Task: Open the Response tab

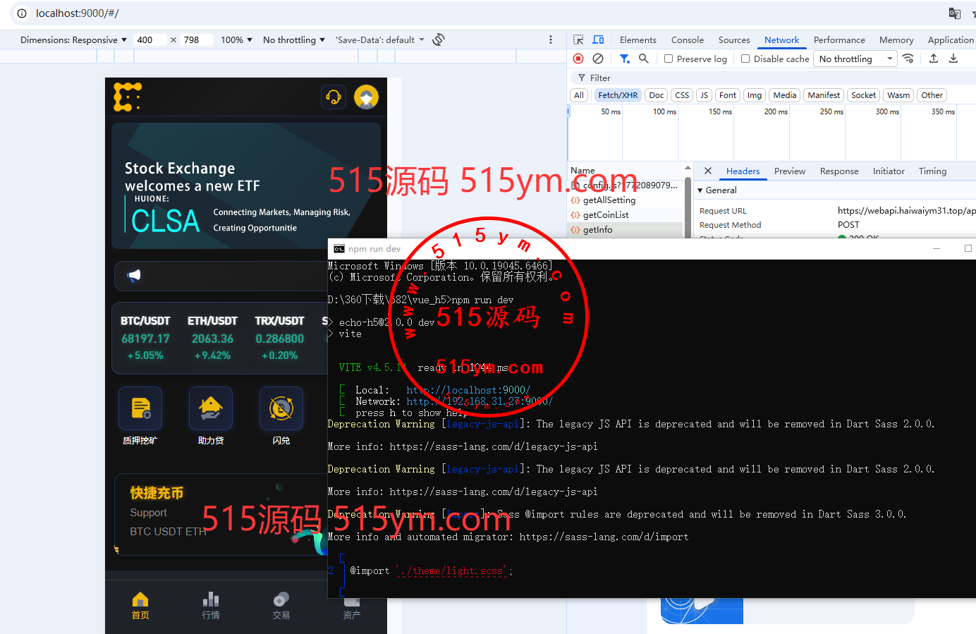Action: [838, 171]
